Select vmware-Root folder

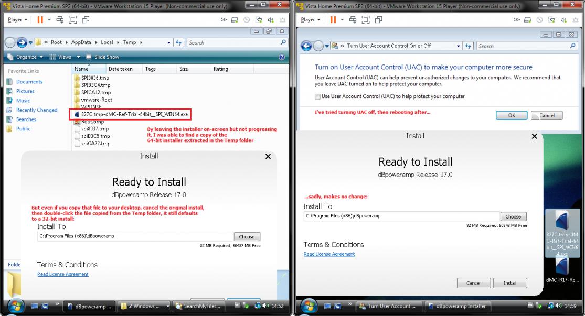[x=93, y=100]
